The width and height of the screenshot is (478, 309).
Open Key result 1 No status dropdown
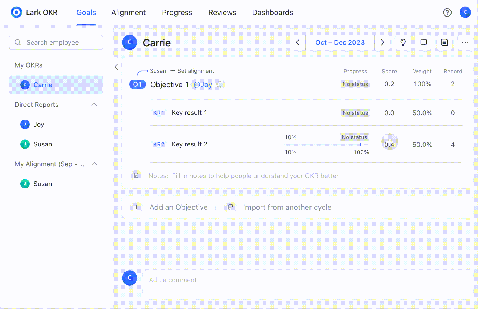(355, 113)
